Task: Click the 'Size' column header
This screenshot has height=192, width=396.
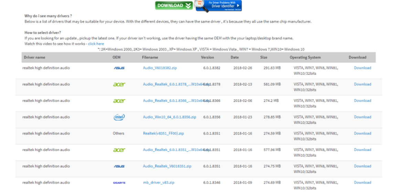Action: tap(264, 57)
